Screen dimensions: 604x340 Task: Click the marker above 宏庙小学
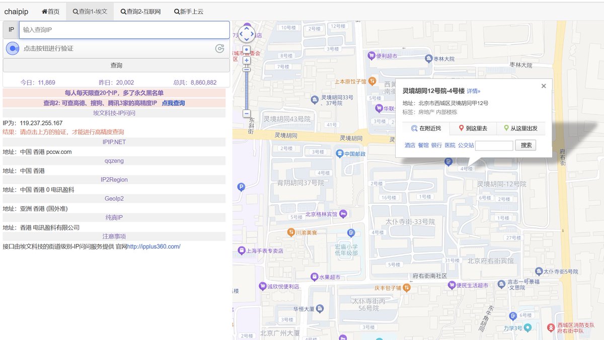[x=351, y=233]
